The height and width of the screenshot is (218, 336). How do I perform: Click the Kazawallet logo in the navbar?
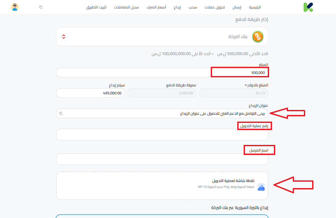(x=308, y=7)
